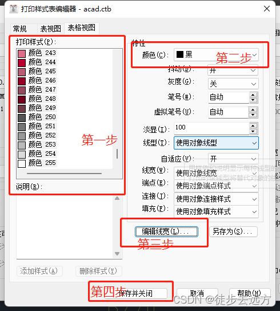The width and height of the screenshot is (280, 311).
Task: Open the 表格视图 tab
Action: [x=81, y=28]
